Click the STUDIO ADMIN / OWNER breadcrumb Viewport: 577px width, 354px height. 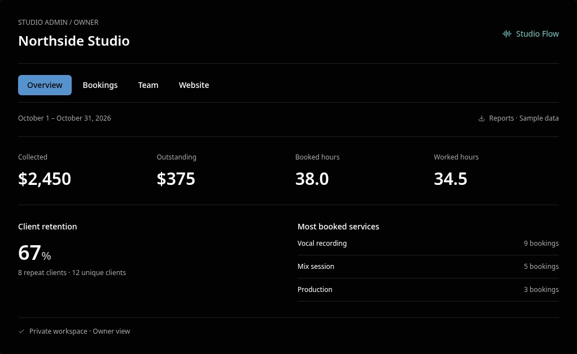[58, 23]
